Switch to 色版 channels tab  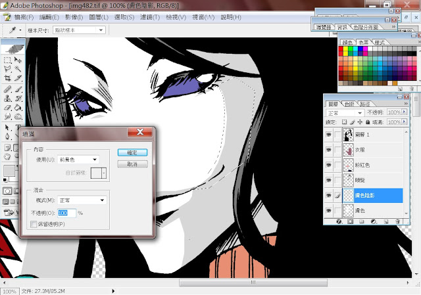[349, 104]
